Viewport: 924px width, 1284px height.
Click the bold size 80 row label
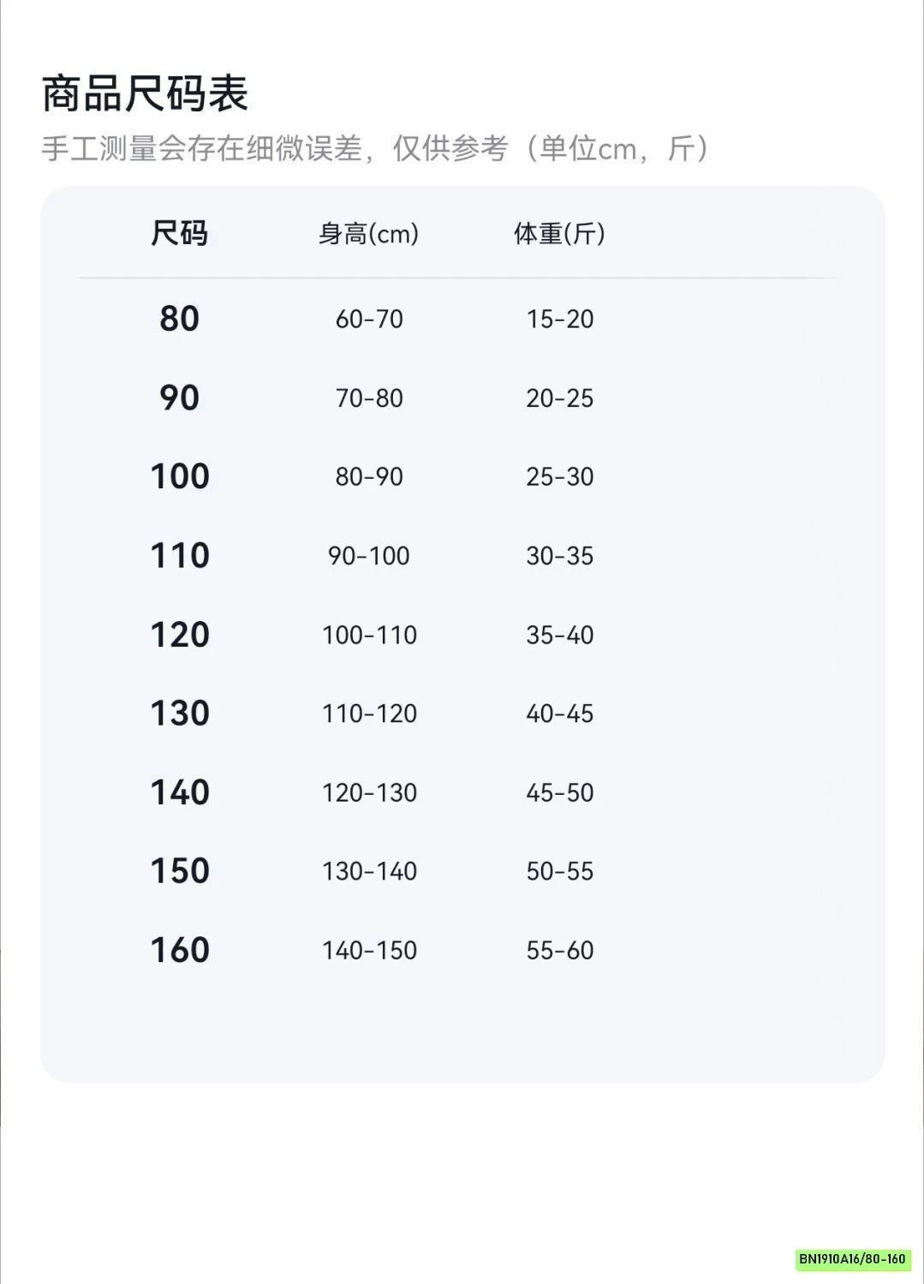[x=179, y=319]
